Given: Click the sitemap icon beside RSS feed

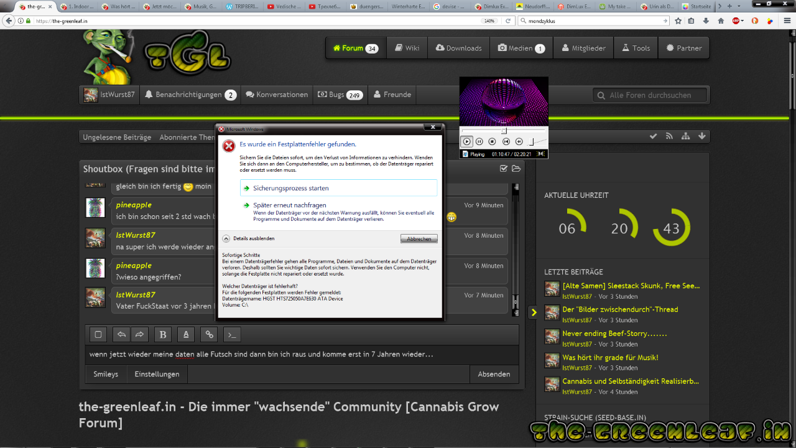Looking at the screenshot, I should (x=685, y=136).
